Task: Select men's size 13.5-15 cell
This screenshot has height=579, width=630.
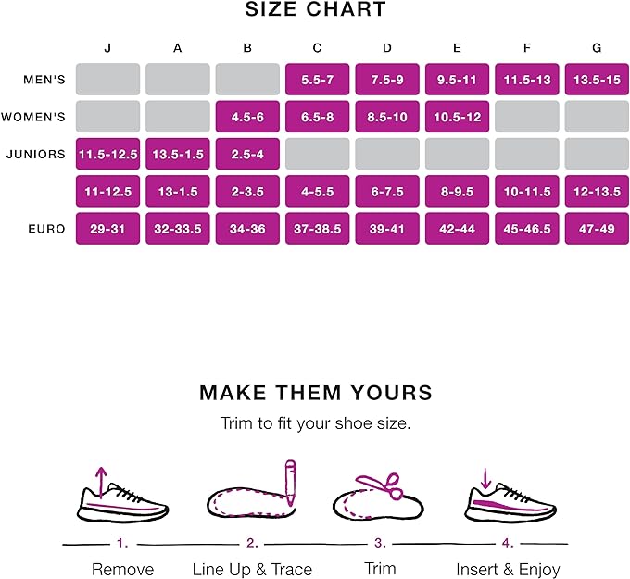Action: click(x=598, y=80)
